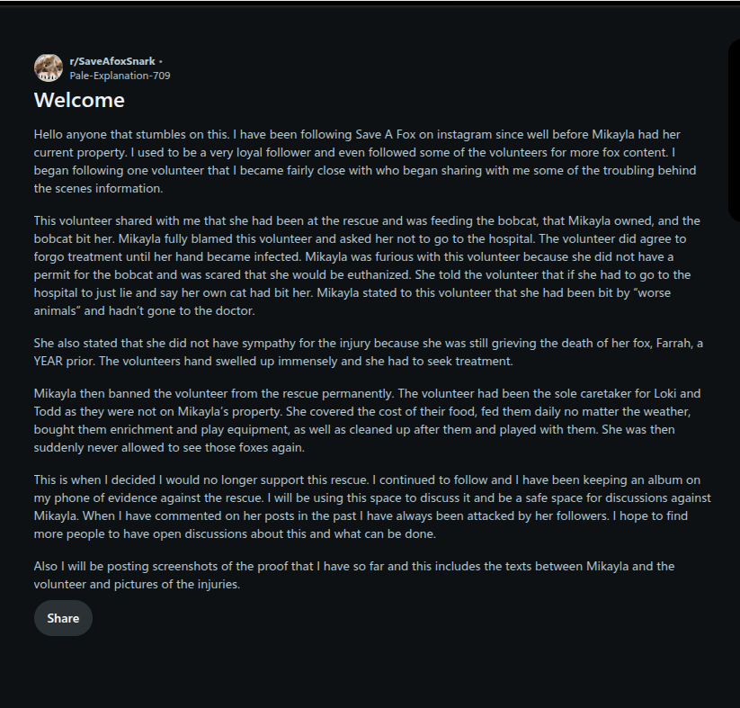Click the paragraph beginning 'Also I will be posting'
The image size is (740, 708).
(354, 575)
